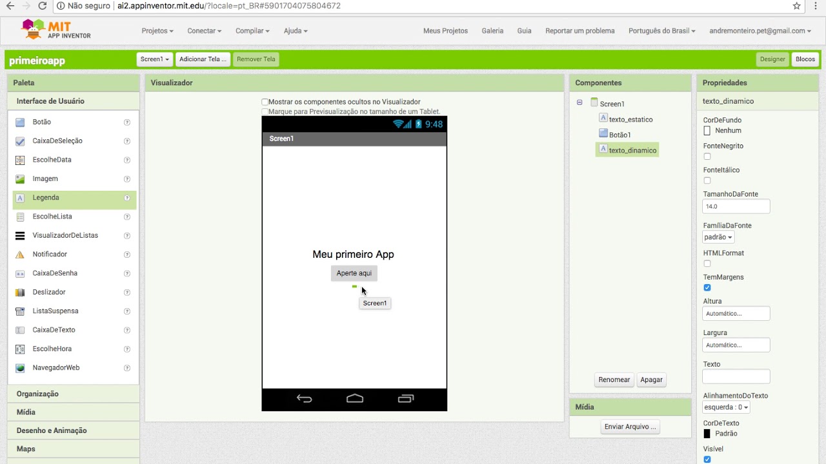Open CorDeTexto Padrão color swatch
Image resolution: width=826 pixels, height=464 pixels.
[707, 434]
